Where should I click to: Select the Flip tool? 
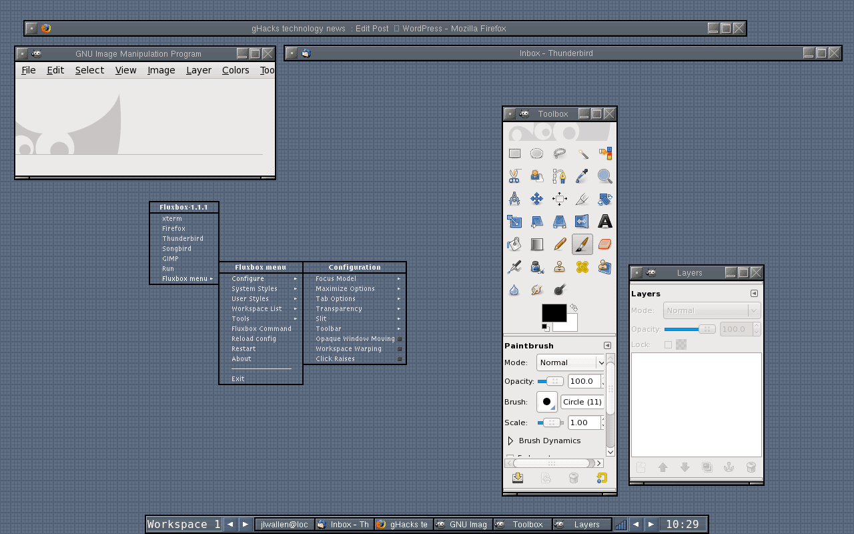(x=582, y=222)
